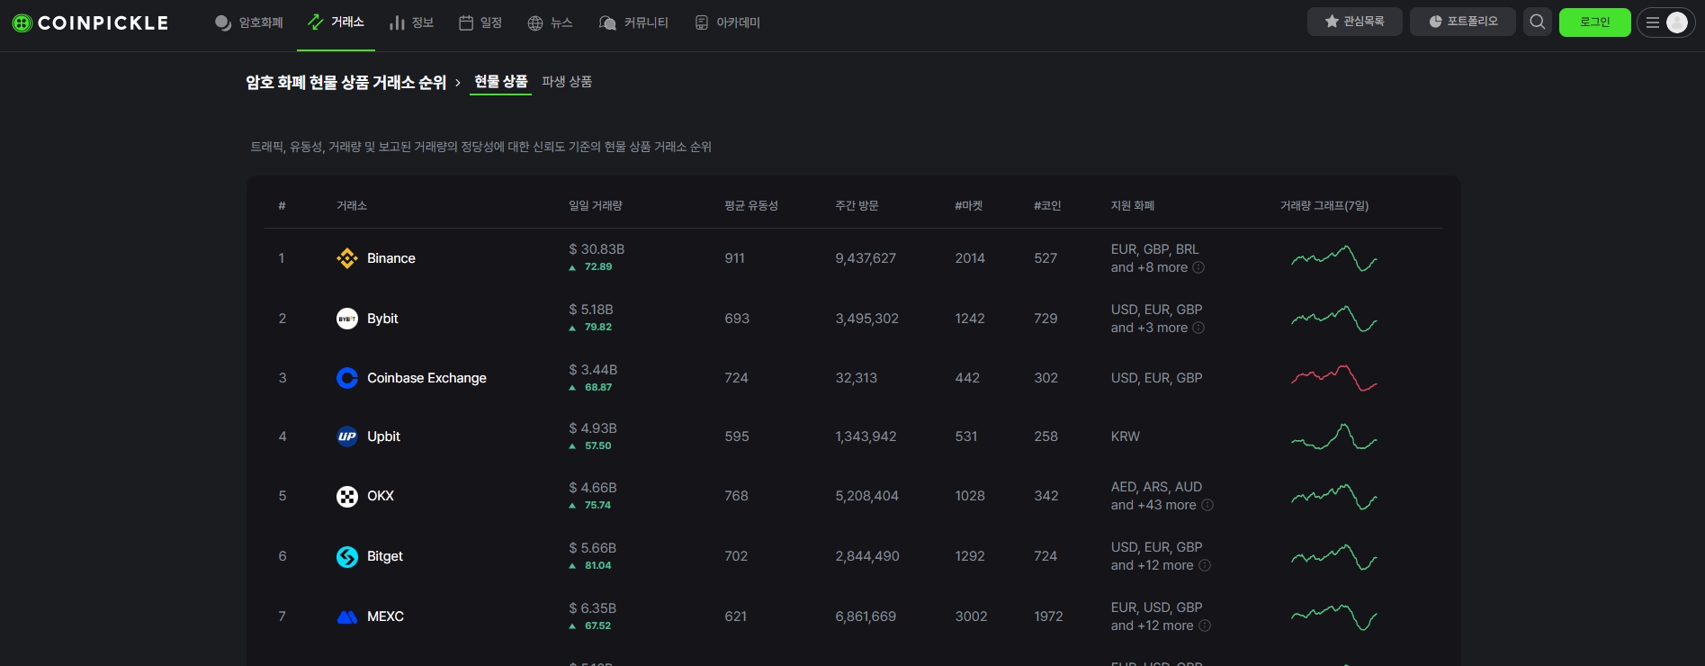Open the hamburger profile menu
The image size is (1705, 666).
[x=1665, y=22]
